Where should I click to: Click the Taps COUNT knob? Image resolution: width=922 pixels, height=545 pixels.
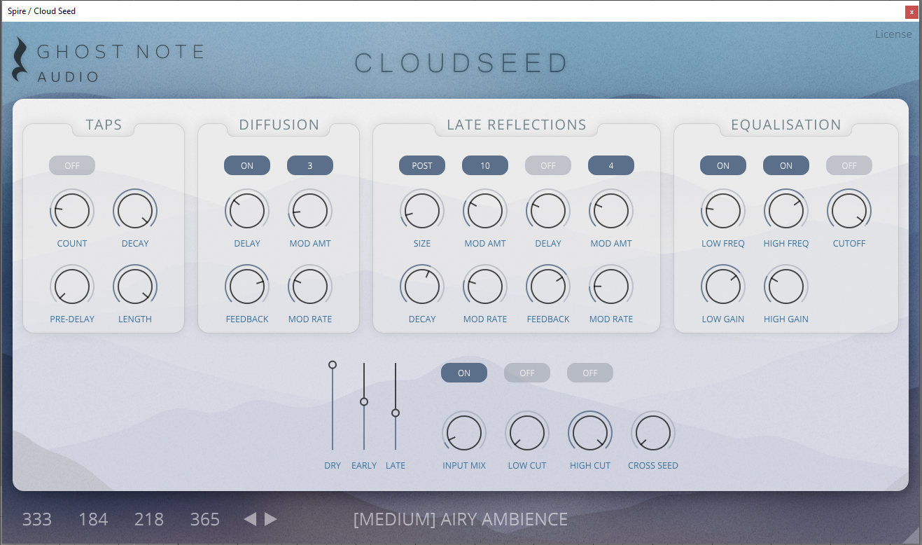click(72, 211)
